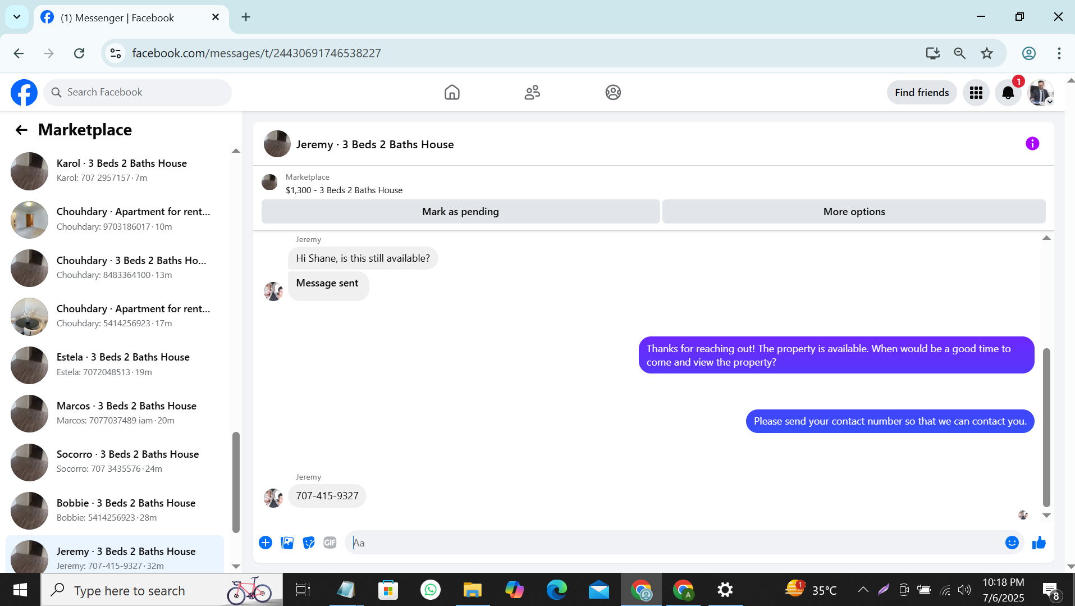The height and width of the screenshot is (606, 1075).
Task: Reload the Facebook page
Action: tap(79, 53)
